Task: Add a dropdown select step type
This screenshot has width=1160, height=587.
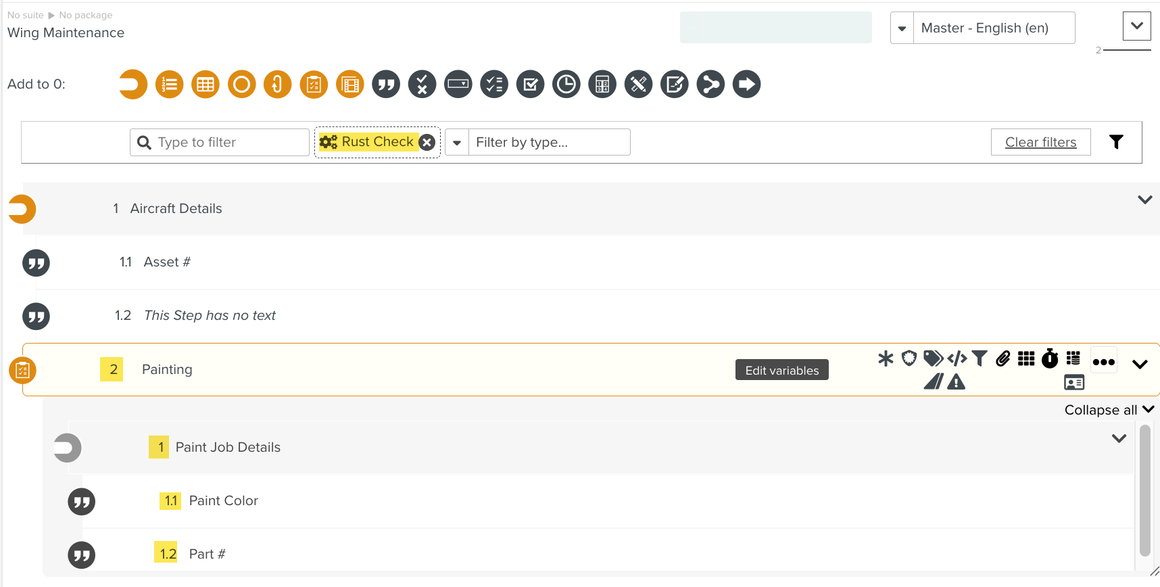Action: (x=458, y=85)
